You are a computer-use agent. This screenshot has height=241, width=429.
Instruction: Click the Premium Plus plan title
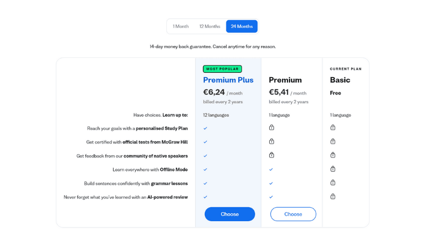point(228,80)
